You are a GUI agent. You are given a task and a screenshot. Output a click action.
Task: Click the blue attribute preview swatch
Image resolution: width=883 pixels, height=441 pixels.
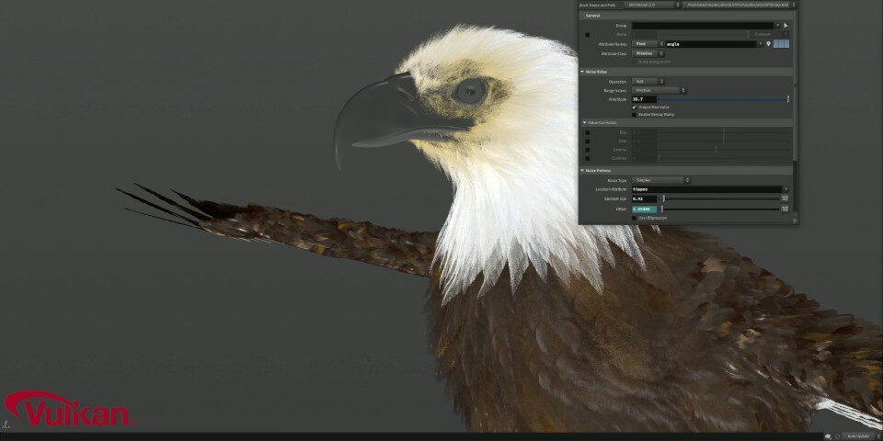(x=781, y=44)
